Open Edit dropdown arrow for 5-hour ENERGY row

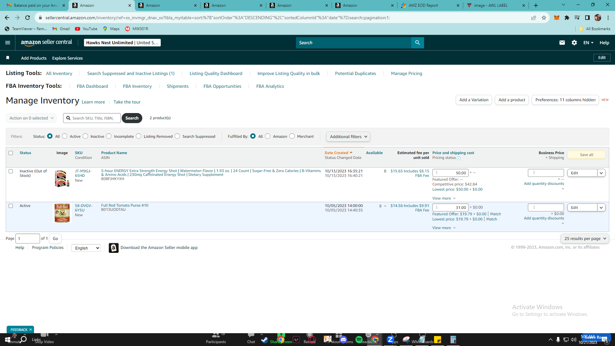pyautogui.click(x=601, y=173)
